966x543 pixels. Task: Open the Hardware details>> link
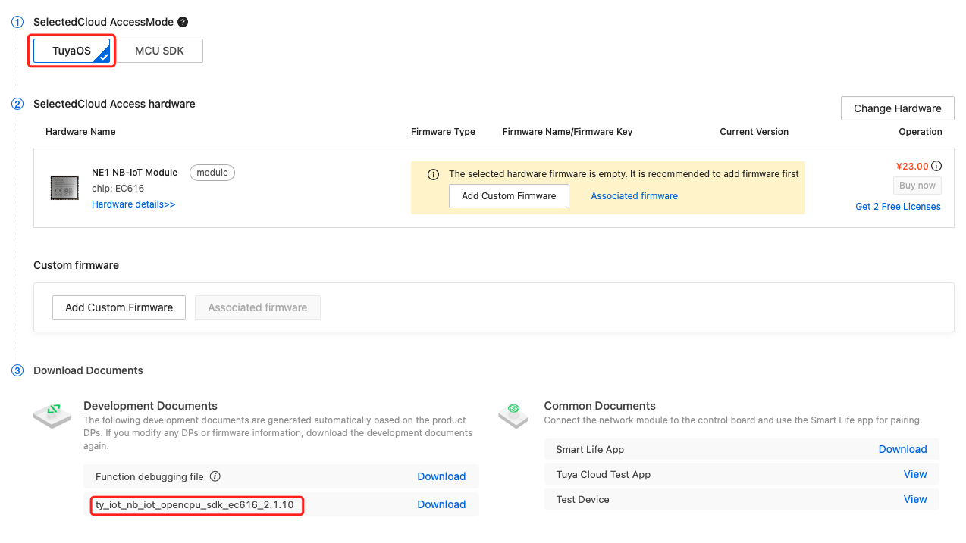[133, 204]
